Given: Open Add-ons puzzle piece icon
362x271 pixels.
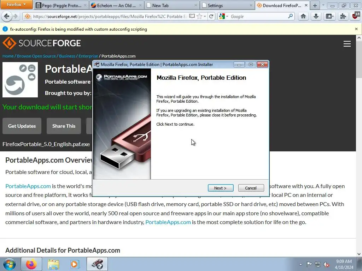Looking at the screenshot, I should (343, 16).
